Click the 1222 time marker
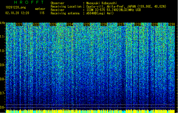178x113 pixels. tap(36, 24)
